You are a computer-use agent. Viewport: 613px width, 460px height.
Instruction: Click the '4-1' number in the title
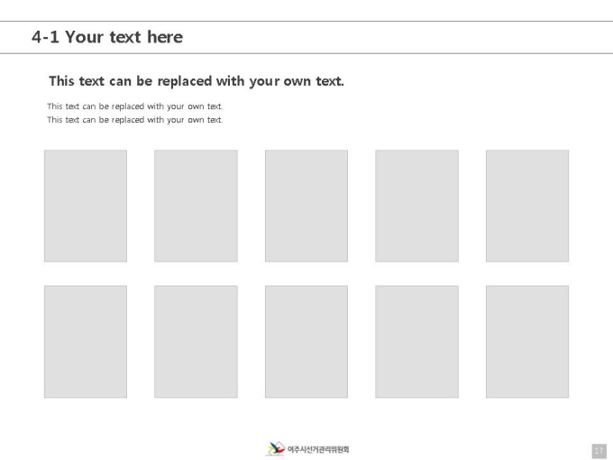click(x=45, y=37)
